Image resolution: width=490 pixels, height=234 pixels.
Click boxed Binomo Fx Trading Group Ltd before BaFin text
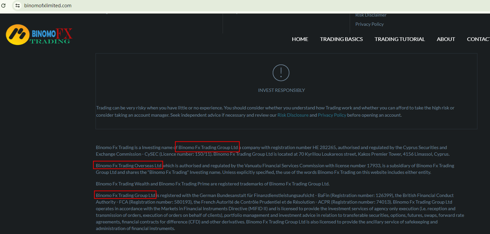click(125, 195)
